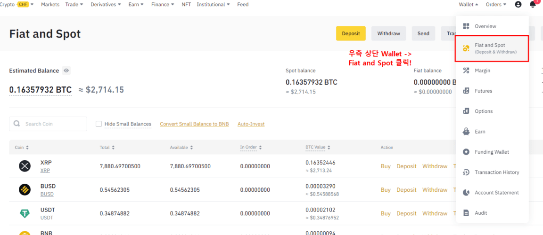This screenshot has height=235, width=543.
Task: Open the Orders dropdown menu
Action: point(496,5)
